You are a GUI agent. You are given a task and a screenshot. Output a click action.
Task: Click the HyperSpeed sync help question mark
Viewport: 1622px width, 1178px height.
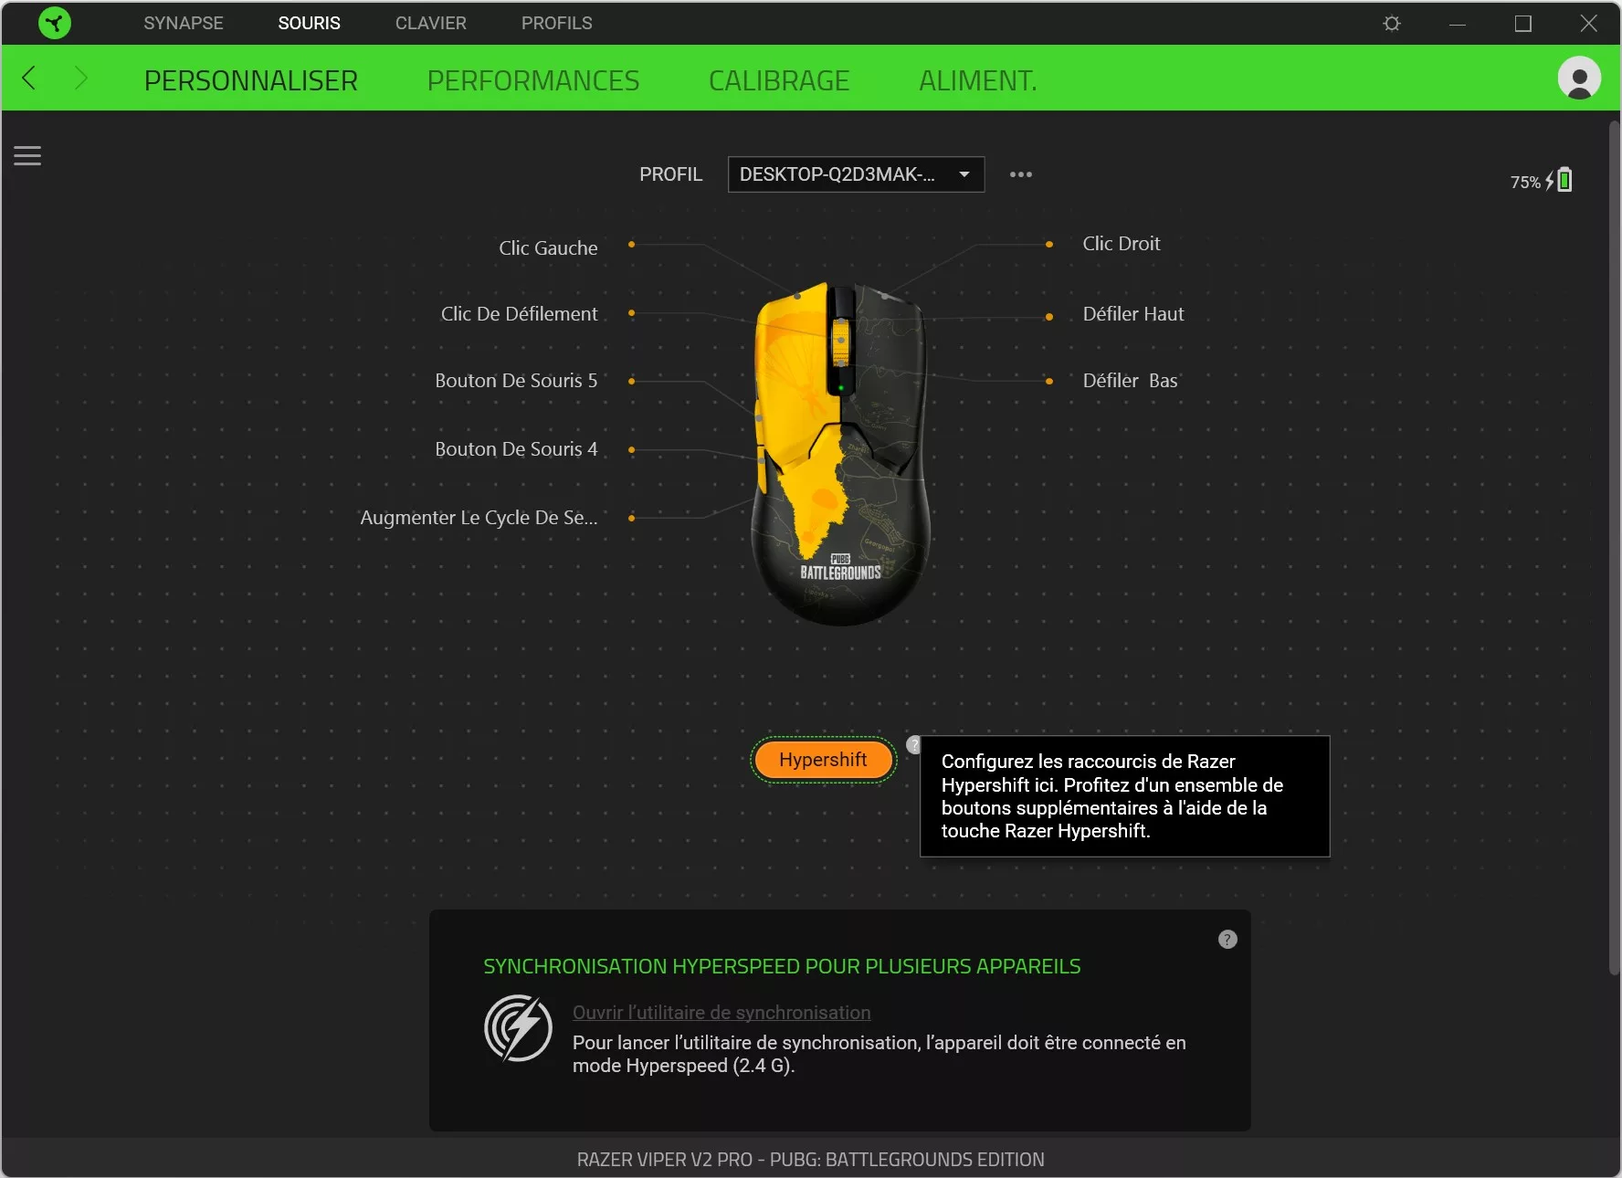pos(1227,939)
